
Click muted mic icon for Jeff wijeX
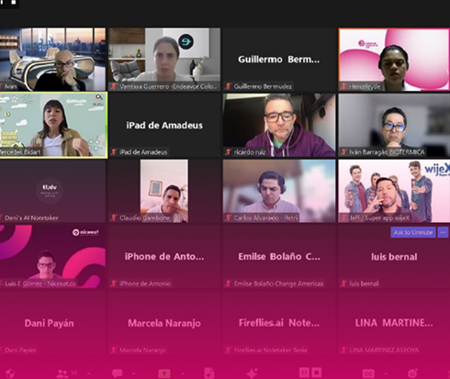coord(343,217)
